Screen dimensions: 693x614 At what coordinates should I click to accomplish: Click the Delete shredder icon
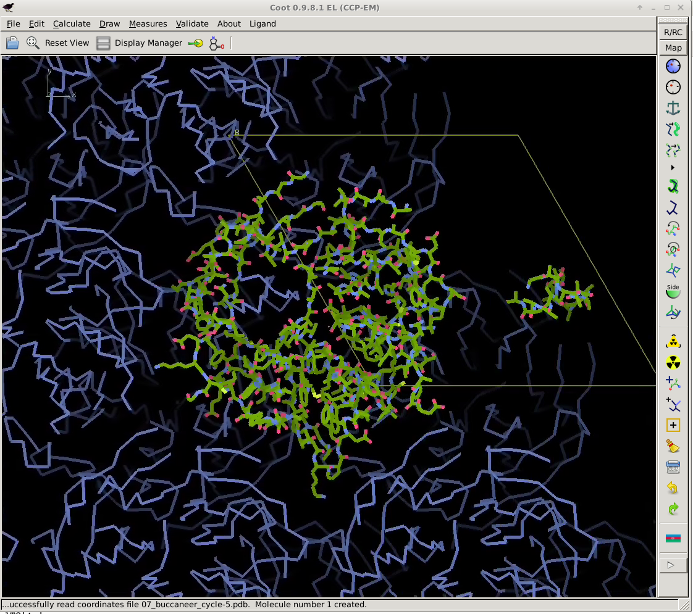click(x=673, y=467)
